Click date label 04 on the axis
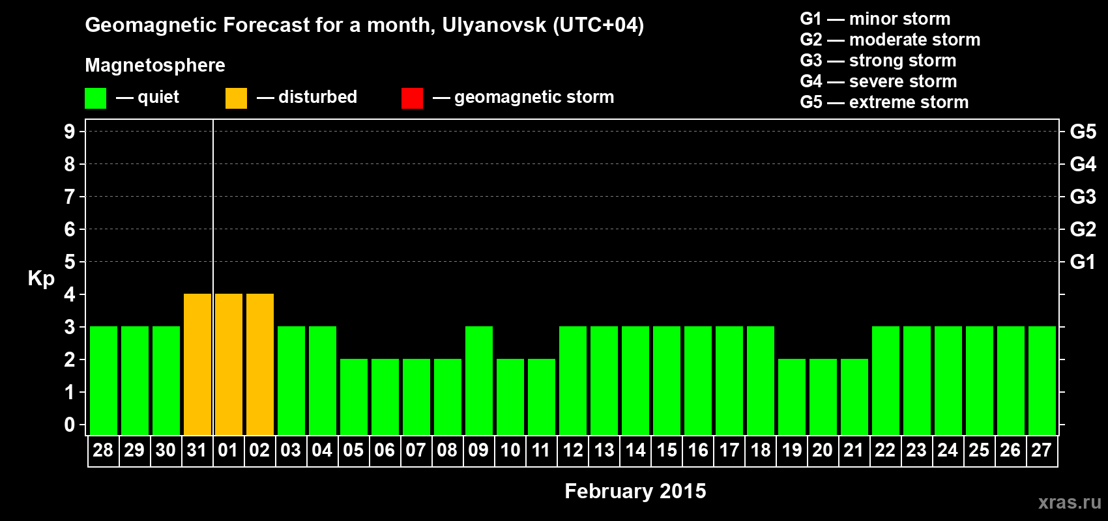1108x521 pixels. tap(322, 451)
